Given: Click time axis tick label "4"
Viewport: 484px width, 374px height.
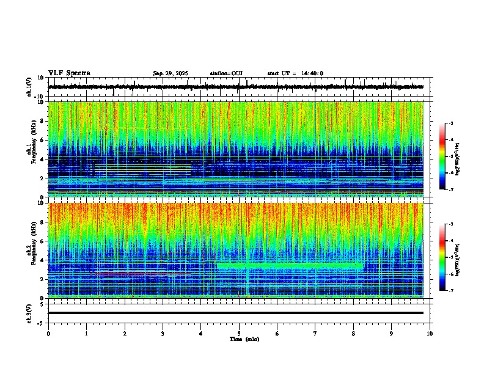Looking at the screenshot, I should pyautogui.click(x=201, y=334).
